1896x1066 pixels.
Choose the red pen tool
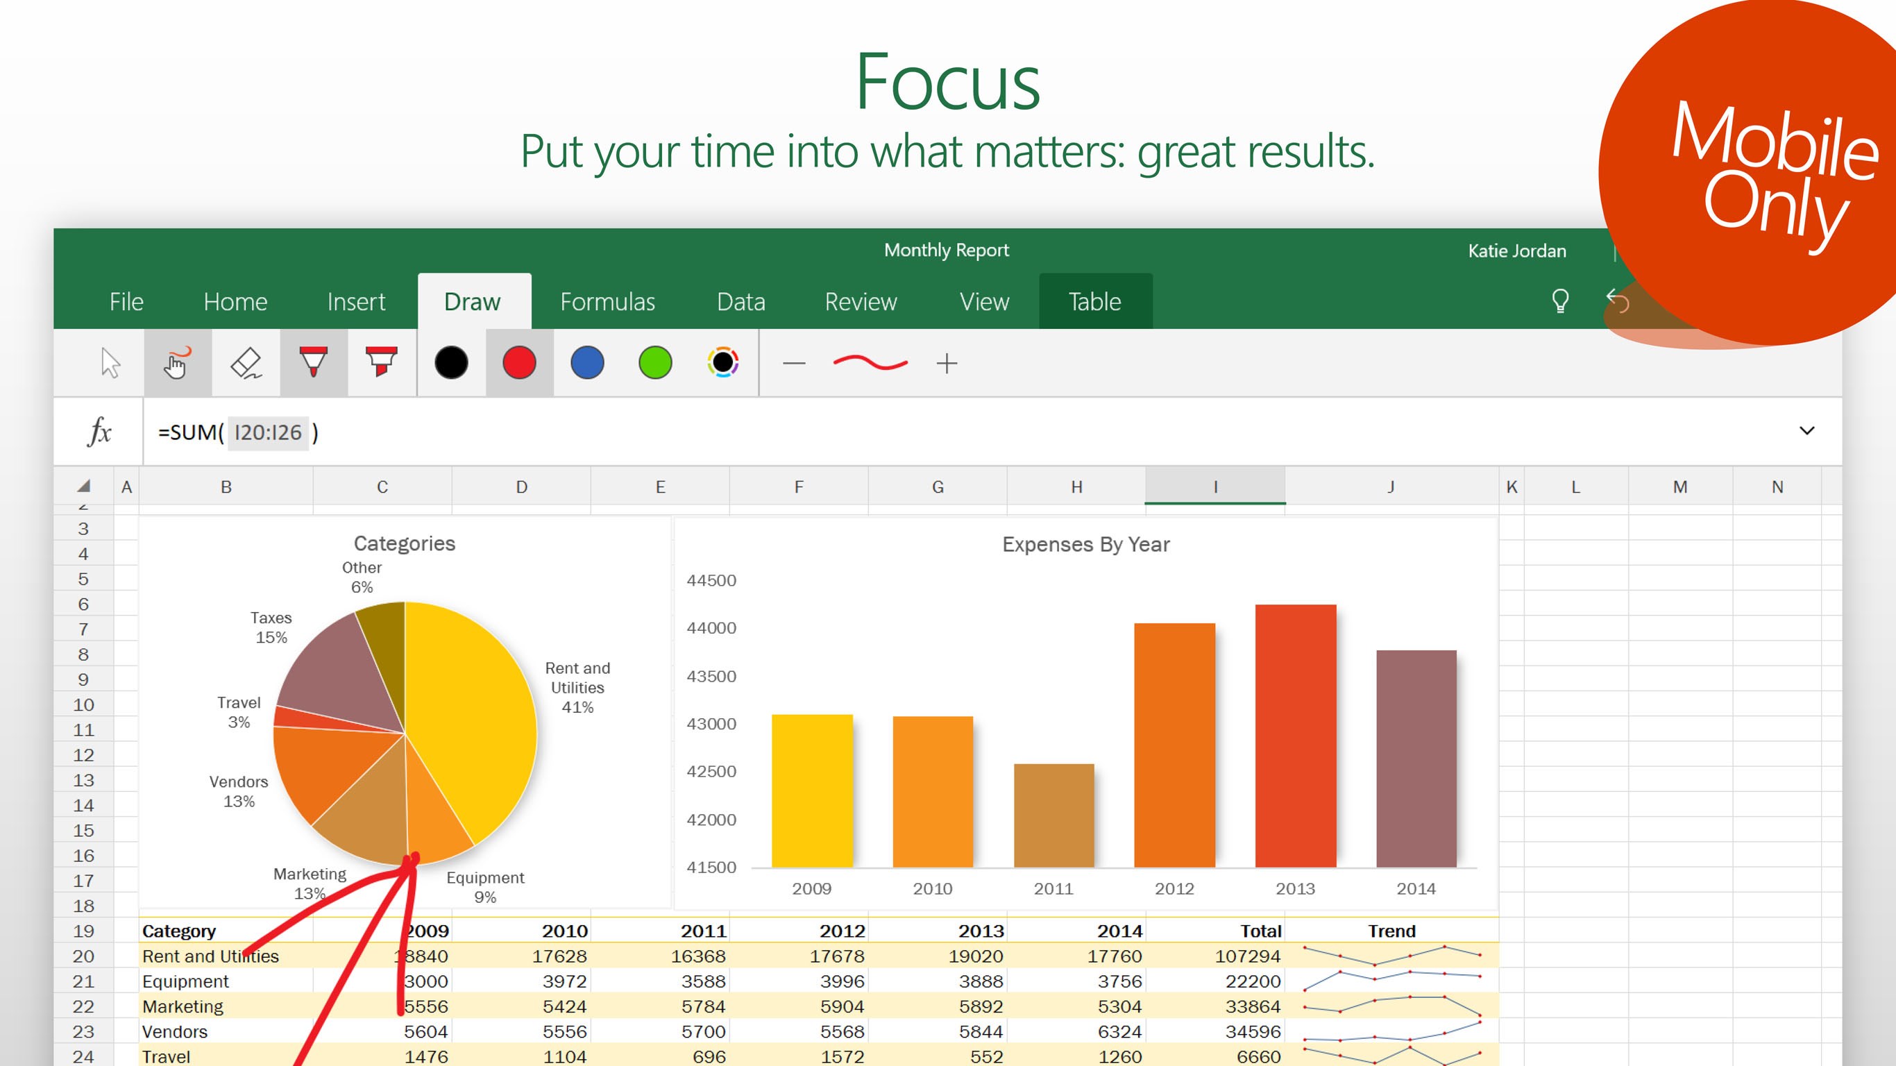coord(314,363)
